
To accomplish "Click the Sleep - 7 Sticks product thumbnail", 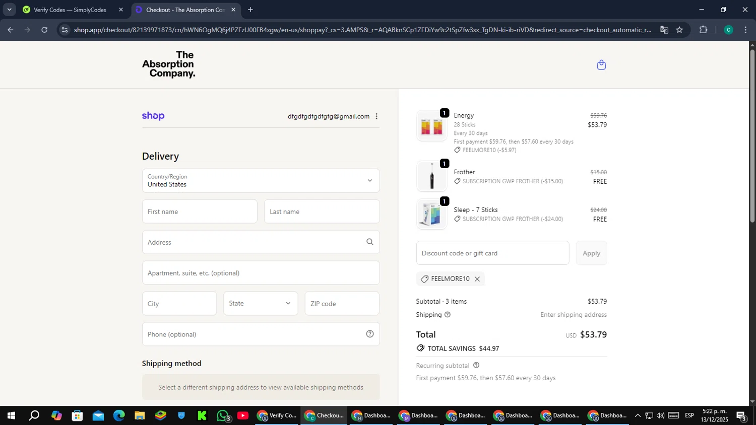I will tap(431, 214).
